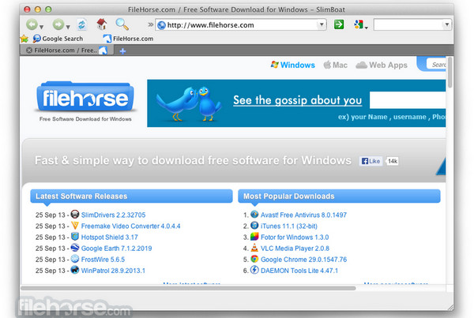Expand the toolbar overflow chevron

[150, 24]
